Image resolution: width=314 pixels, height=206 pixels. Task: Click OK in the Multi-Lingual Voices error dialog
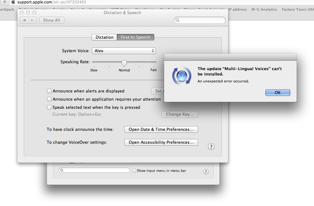click(278, 92)
